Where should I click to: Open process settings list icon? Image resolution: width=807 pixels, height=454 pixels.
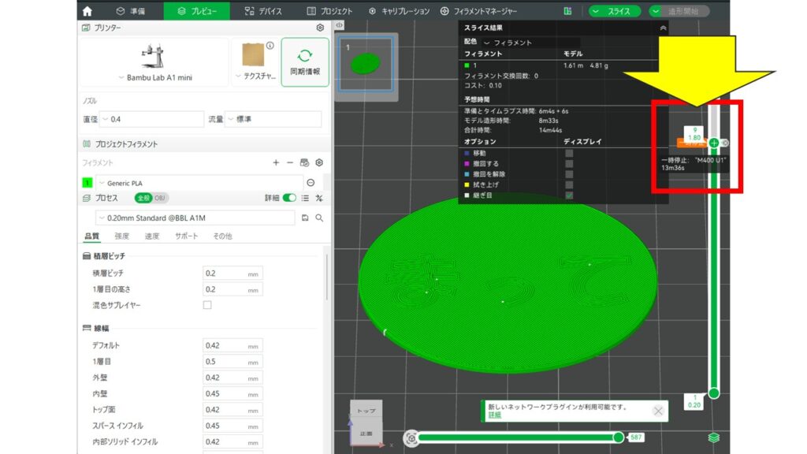[x=305, y=198]
